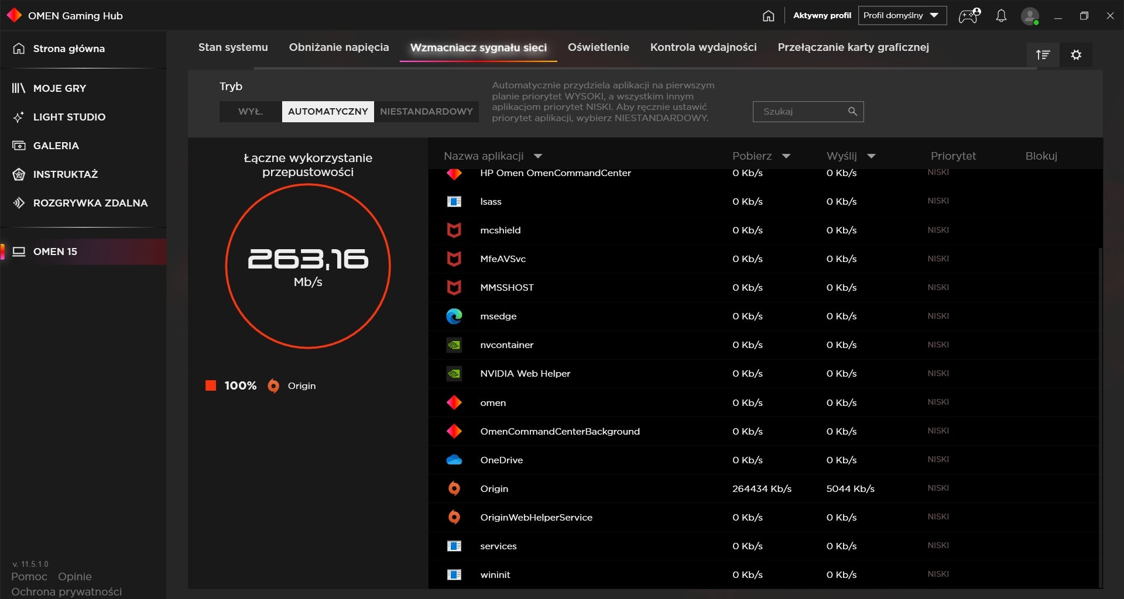
Task: Select the MfeAVSvc row name
Action: point(503,259)
